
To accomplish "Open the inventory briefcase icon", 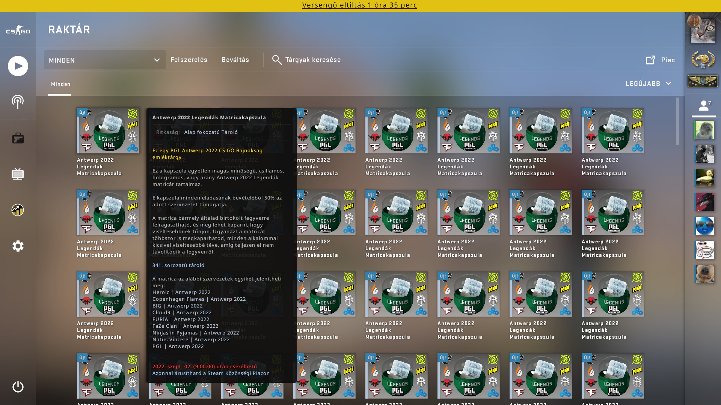I will (18, 138).
